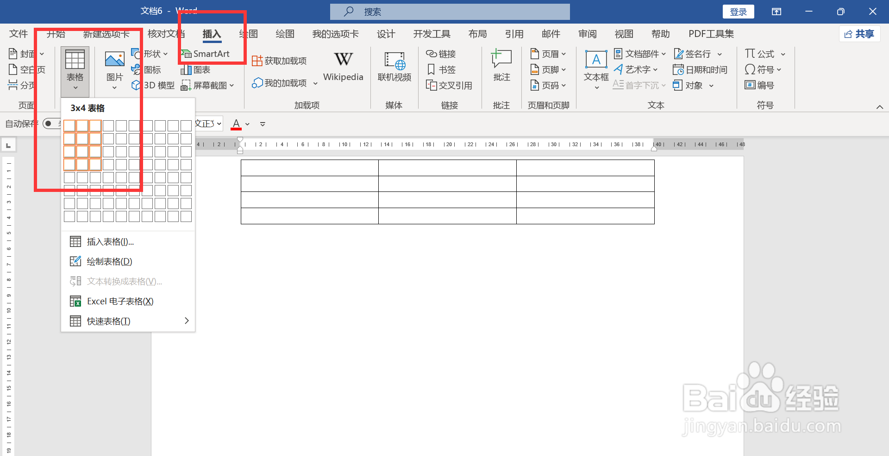The height and width of the screenshot is (456, 889).
Task: Click the 共享 share button
Action: (859, 34)
